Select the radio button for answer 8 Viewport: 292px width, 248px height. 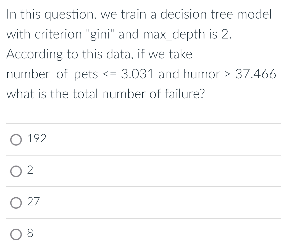click(x=16, y=235)
